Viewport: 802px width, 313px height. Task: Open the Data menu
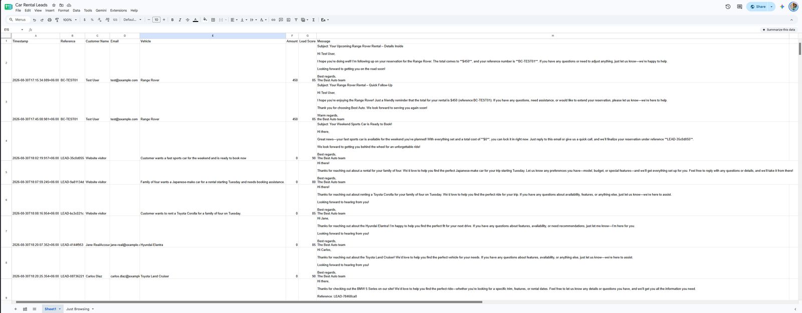[x=76, y=11]
